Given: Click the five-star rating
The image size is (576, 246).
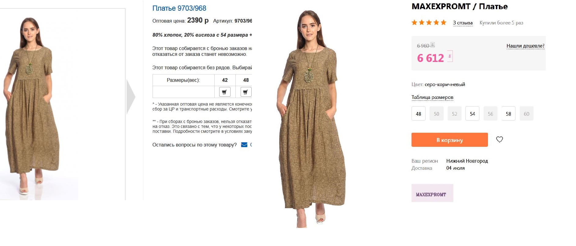Looking at the screenshot, I should coord(429,23).
